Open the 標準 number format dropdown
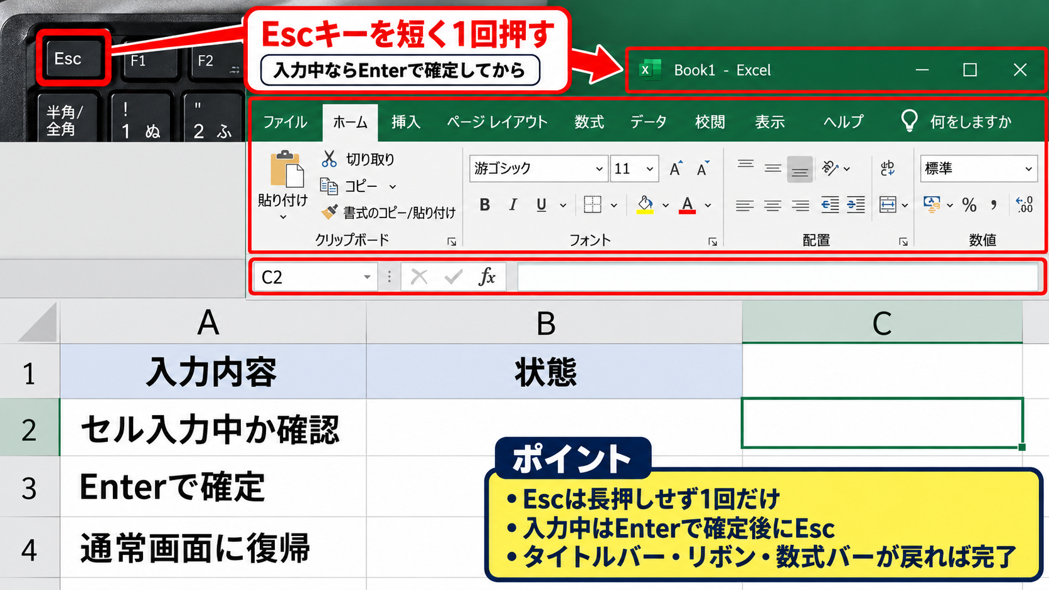1049x590 pixels. pyautogui.click(x=1028, y=169)
